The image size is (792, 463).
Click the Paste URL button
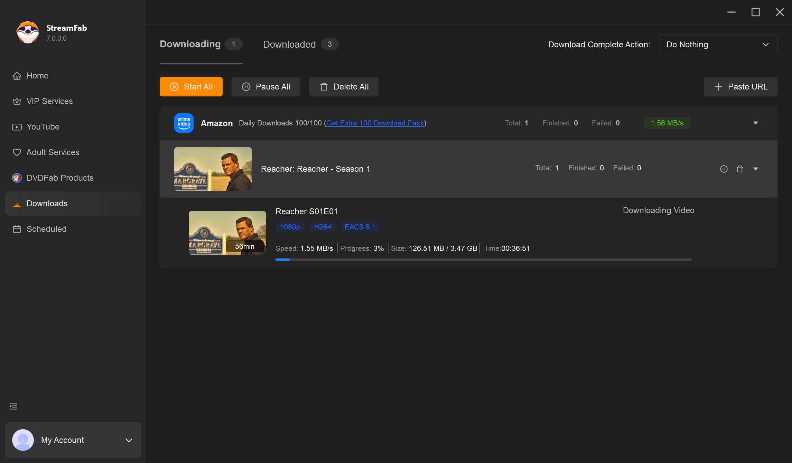pyautogui.click(x=740, y=87)
